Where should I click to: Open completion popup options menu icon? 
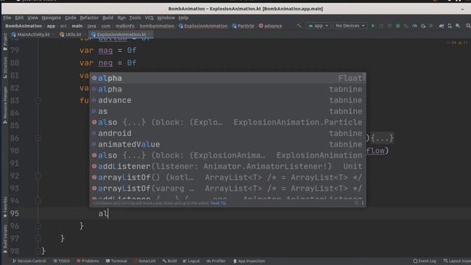[x=363, y=203]
